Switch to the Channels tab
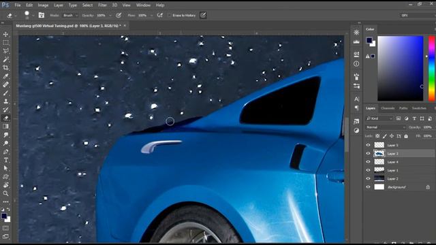436x245 pixels. 388,108
